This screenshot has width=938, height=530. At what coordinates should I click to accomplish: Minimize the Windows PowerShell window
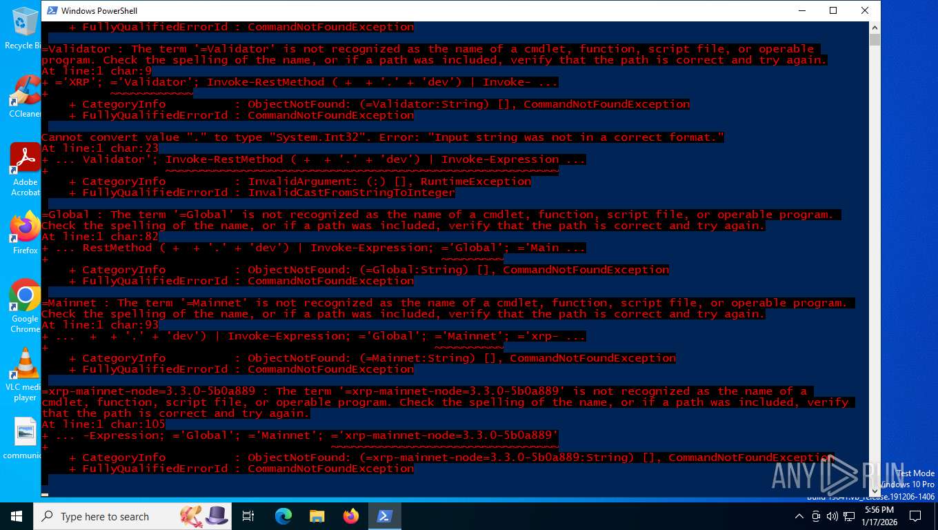tap(802, 10)
